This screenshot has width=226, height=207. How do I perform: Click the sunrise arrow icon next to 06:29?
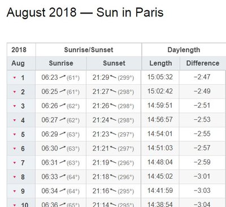pos(62,133)
